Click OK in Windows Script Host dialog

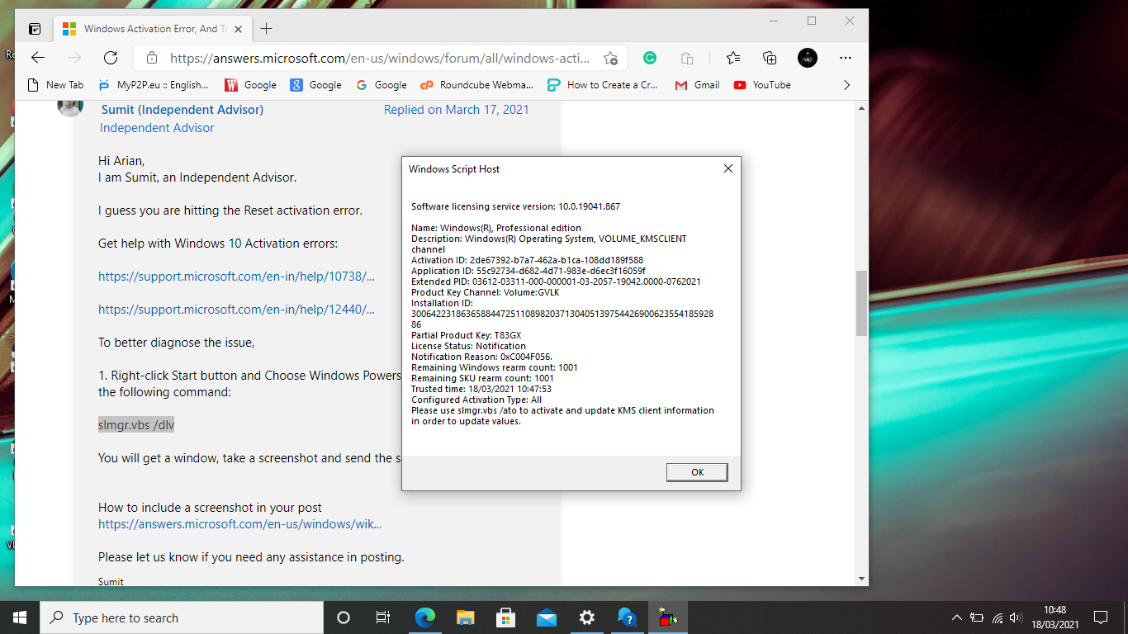click(x=697, y=472)
